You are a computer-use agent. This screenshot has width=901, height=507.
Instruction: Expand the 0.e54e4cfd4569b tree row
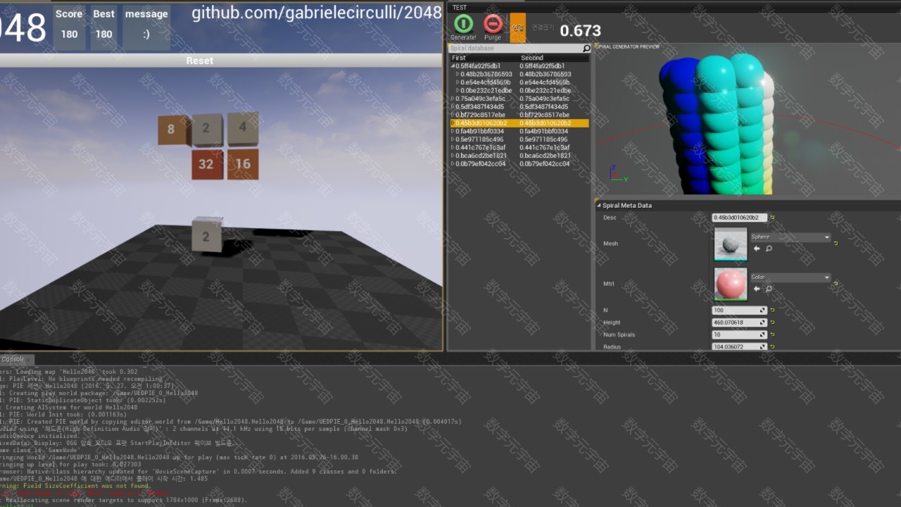[458, 82]
